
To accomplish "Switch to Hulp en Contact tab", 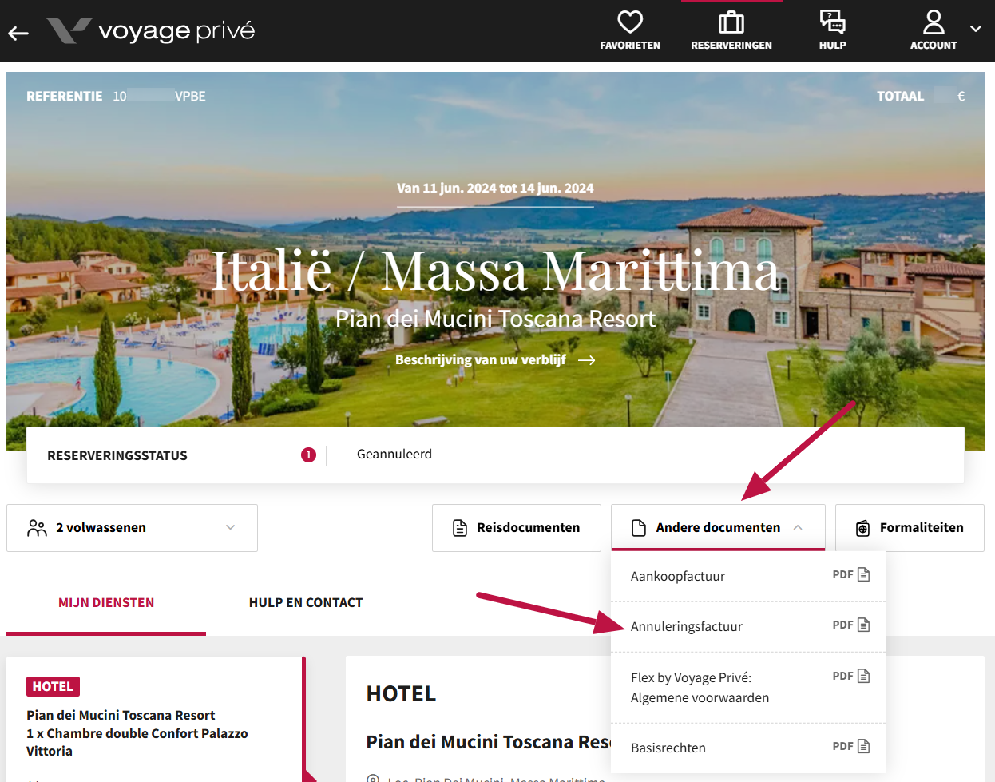I will click(306, 603).
